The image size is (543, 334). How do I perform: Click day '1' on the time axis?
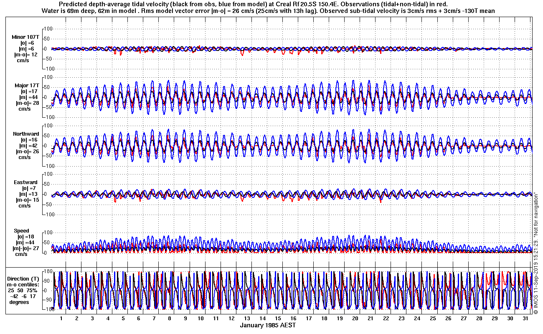click(x=61, y=318)
